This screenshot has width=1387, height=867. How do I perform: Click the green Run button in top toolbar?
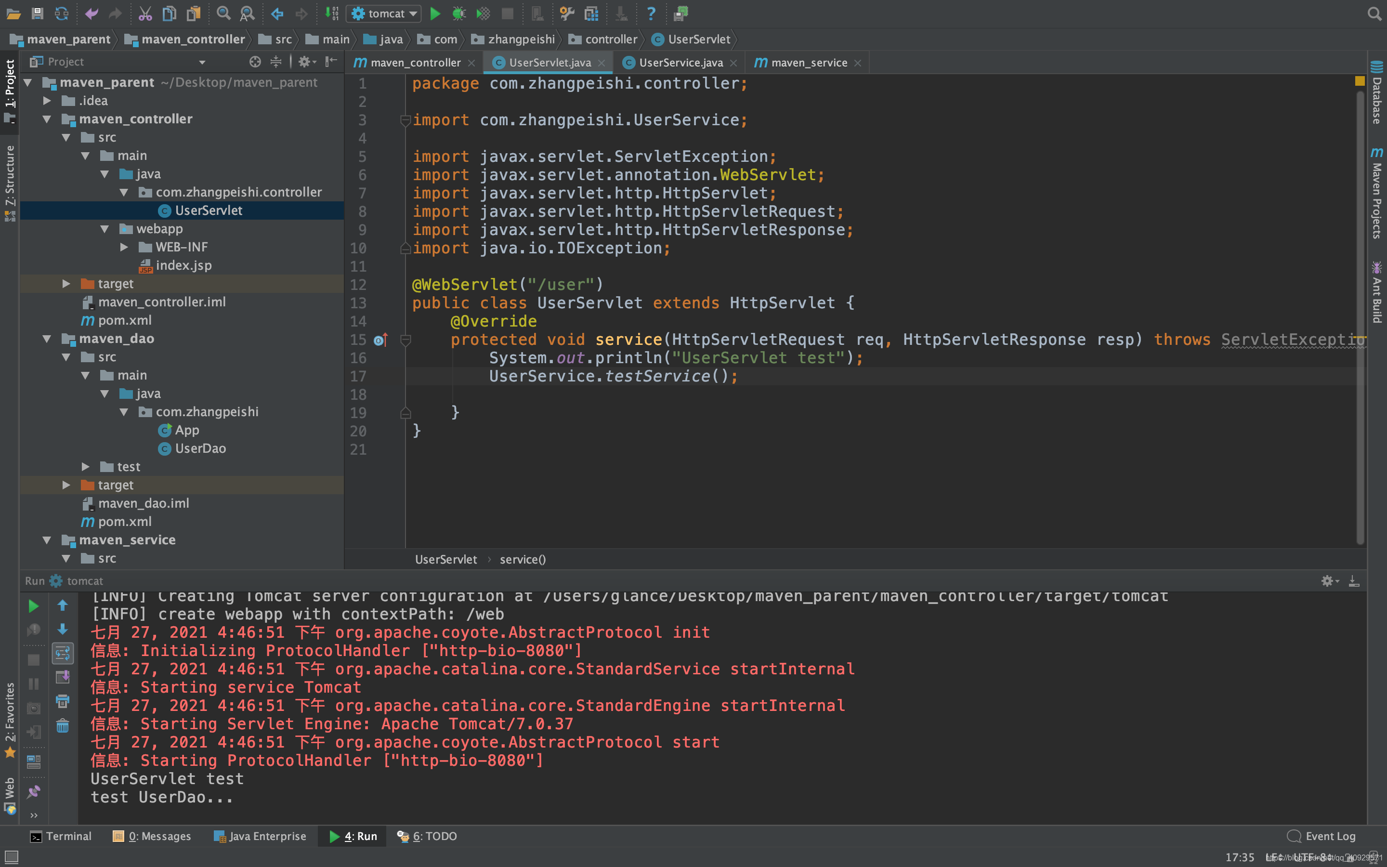click(x=435, y=13)
